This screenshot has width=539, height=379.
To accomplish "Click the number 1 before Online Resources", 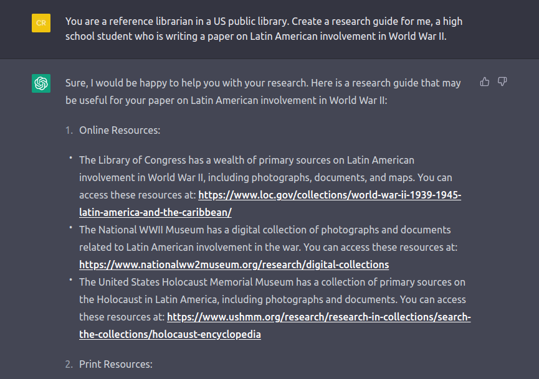I will (70, 130).
